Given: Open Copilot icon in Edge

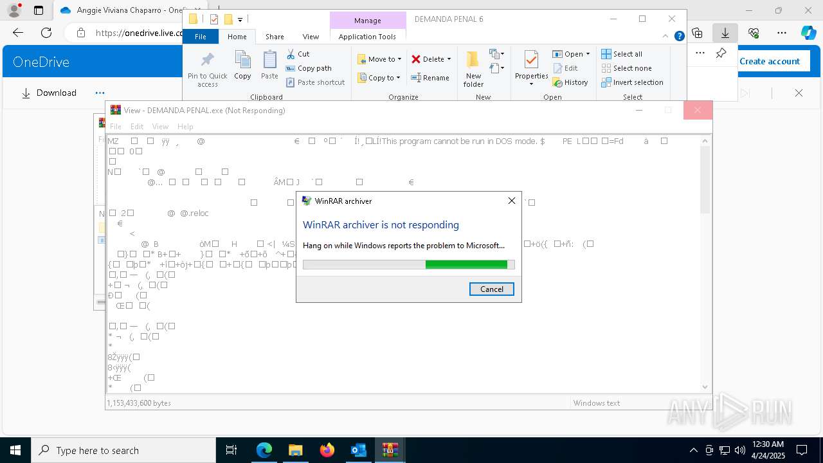Looking at the screenshot, I should pyautogui.click(x=808, y=33).
